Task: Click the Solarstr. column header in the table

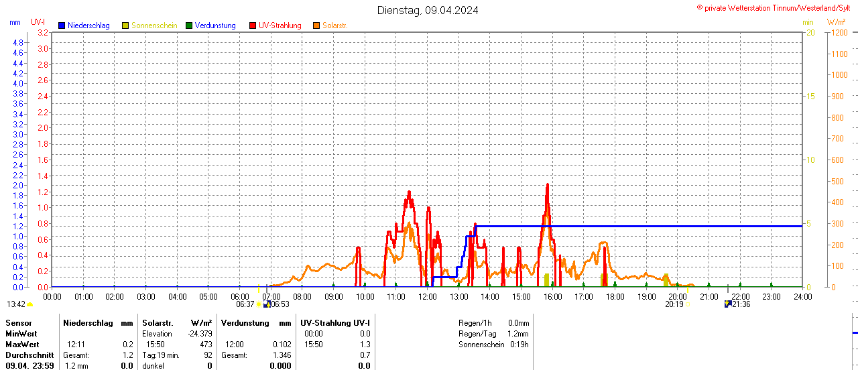Action: (158, 323)
